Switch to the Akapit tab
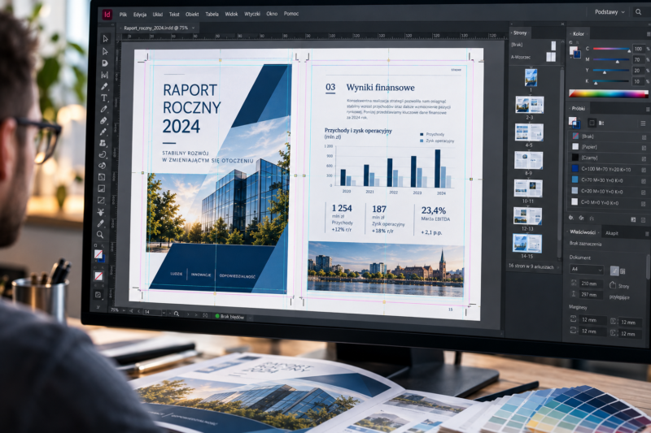651x433 pixels. 612,233
